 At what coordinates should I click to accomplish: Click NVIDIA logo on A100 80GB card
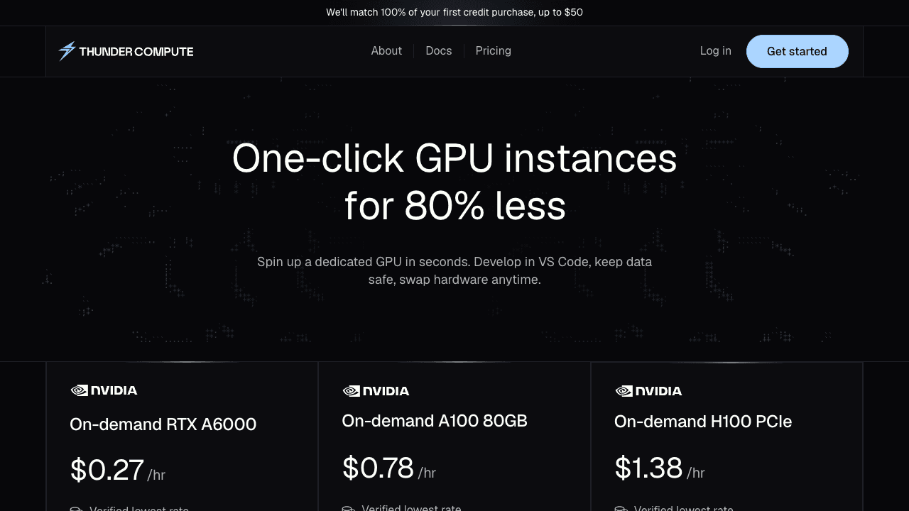pos(376,391)
